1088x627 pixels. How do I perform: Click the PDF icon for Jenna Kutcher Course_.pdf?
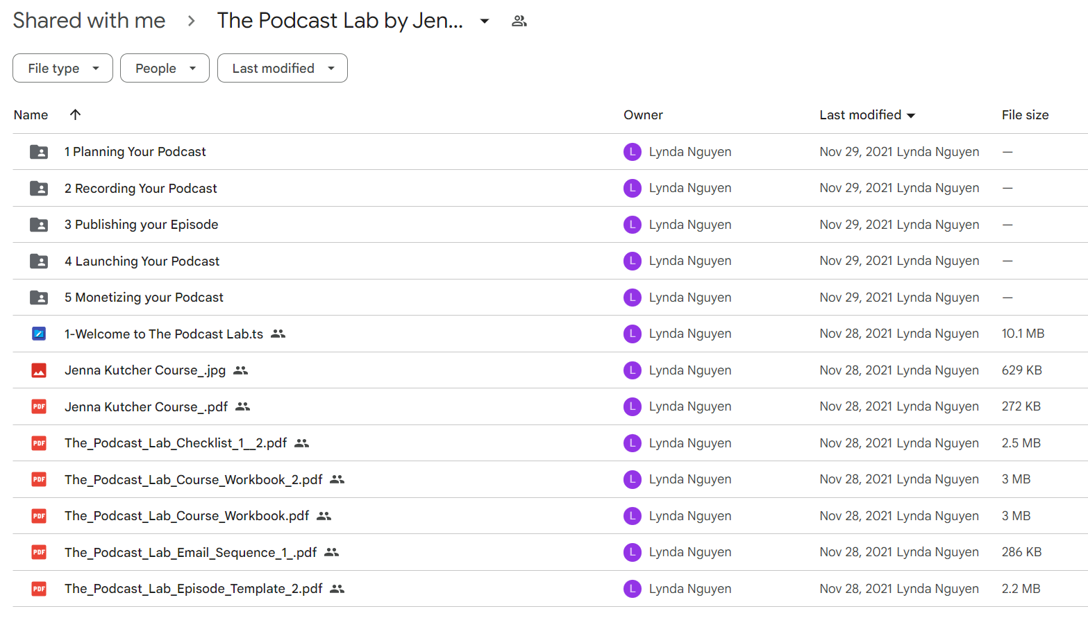39,406
